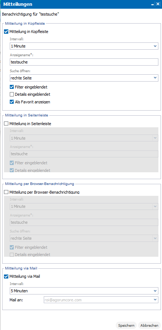Click the Speichern button

[x=126, y=325]
